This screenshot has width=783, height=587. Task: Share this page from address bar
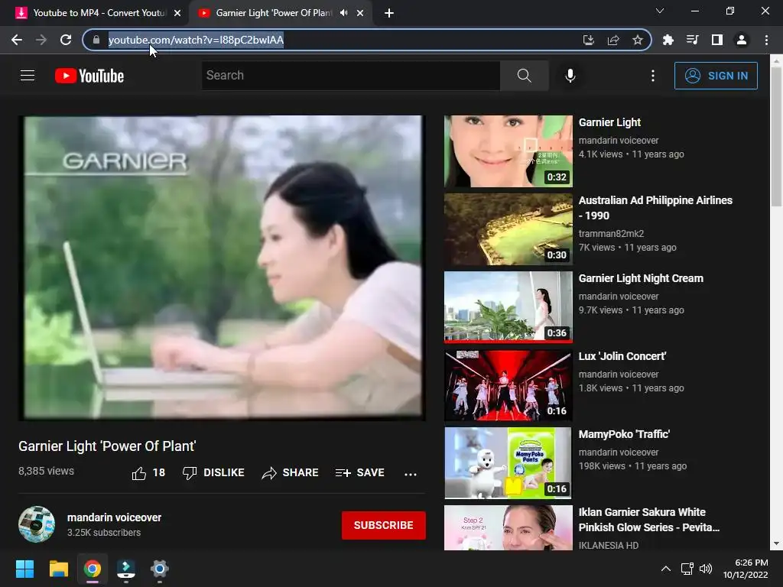(613, 40)
